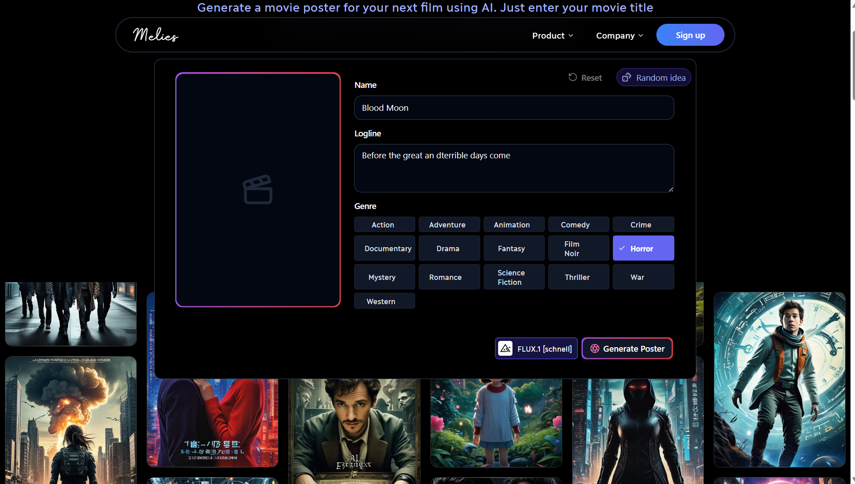
Task: Select the Film Noir genre
Action: [x=579, y=248]
